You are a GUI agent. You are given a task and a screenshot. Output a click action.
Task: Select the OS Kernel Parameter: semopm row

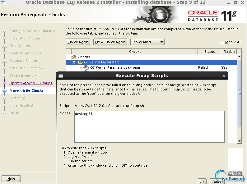coord(151,67)
